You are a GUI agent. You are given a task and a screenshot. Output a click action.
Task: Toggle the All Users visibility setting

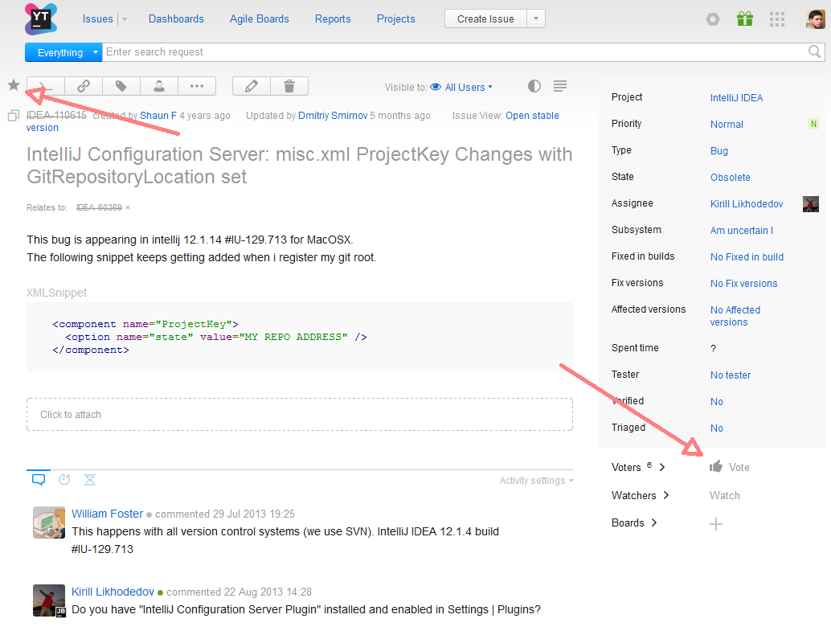tap(461, 88)
